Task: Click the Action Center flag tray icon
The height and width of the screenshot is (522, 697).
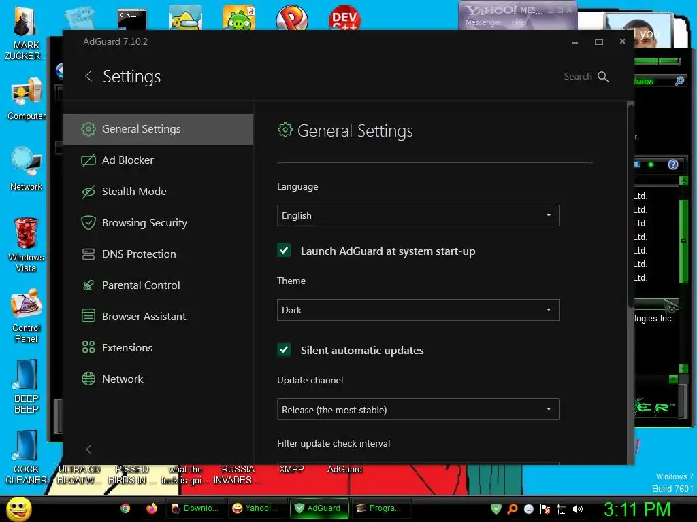Action: click(545, 509)
